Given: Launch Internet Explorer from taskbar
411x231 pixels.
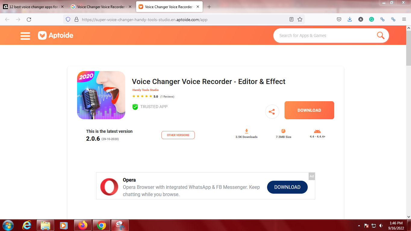Looking at the screenshot, I should (x=27, y=225).
